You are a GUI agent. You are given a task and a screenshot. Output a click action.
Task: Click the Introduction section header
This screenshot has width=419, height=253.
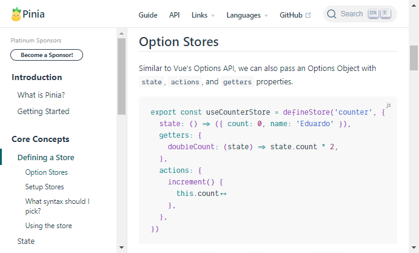pyautogui.click(x=37, y=77)
